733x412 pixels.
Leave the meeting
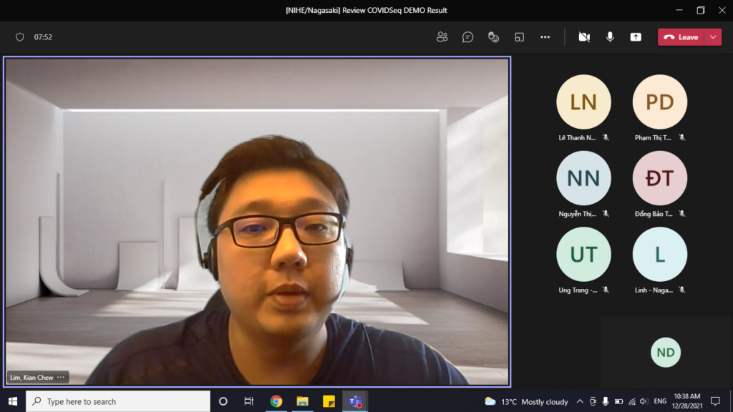click(x=681, y=37)
